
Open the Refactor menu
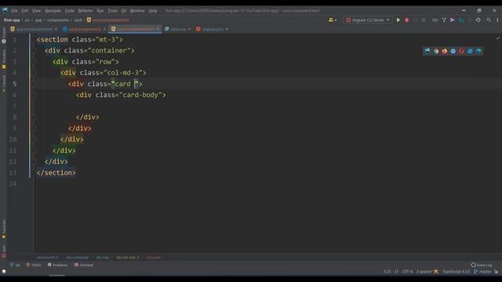[x=85, y=10]
